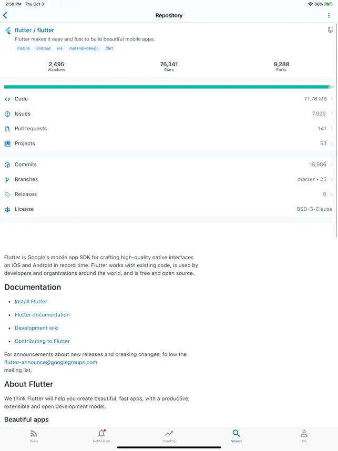Tap the Flutter logo avatar
This screenshot has height=451, width=338.
tap(8, 30)
